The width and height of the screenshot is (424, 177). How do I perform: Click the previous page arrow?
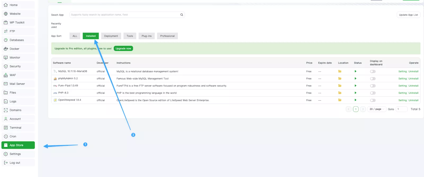point(348,109)
